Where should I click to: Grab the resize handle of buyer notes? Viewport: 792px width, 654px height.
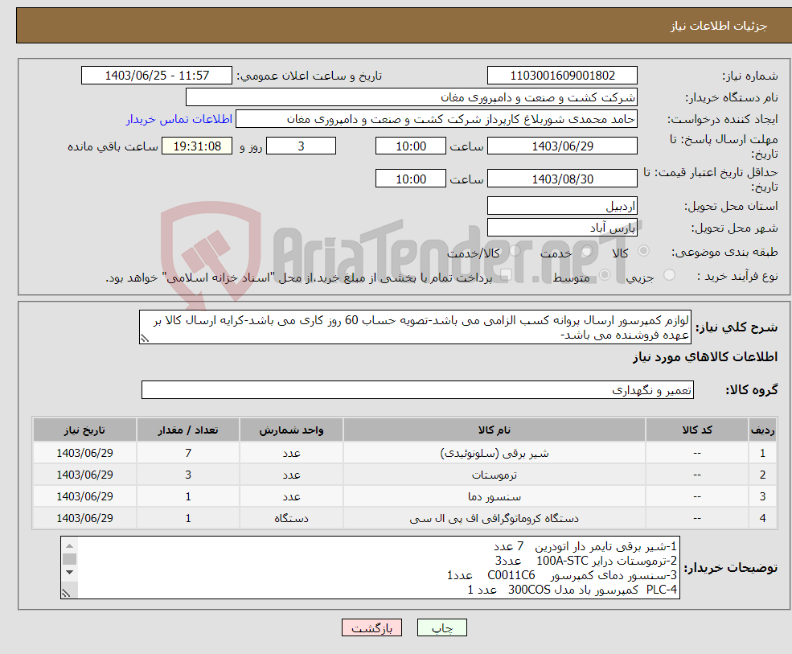click(67, 594)
